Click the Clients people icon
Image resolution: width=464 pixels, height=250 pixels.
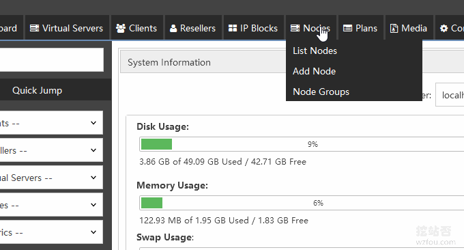121,29
